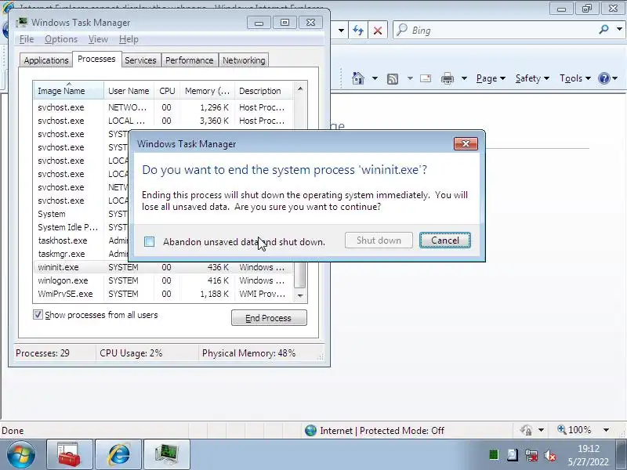Open the zoom level dropdown arrow
Screen dimensions: 627x470
tap(606, 430)
